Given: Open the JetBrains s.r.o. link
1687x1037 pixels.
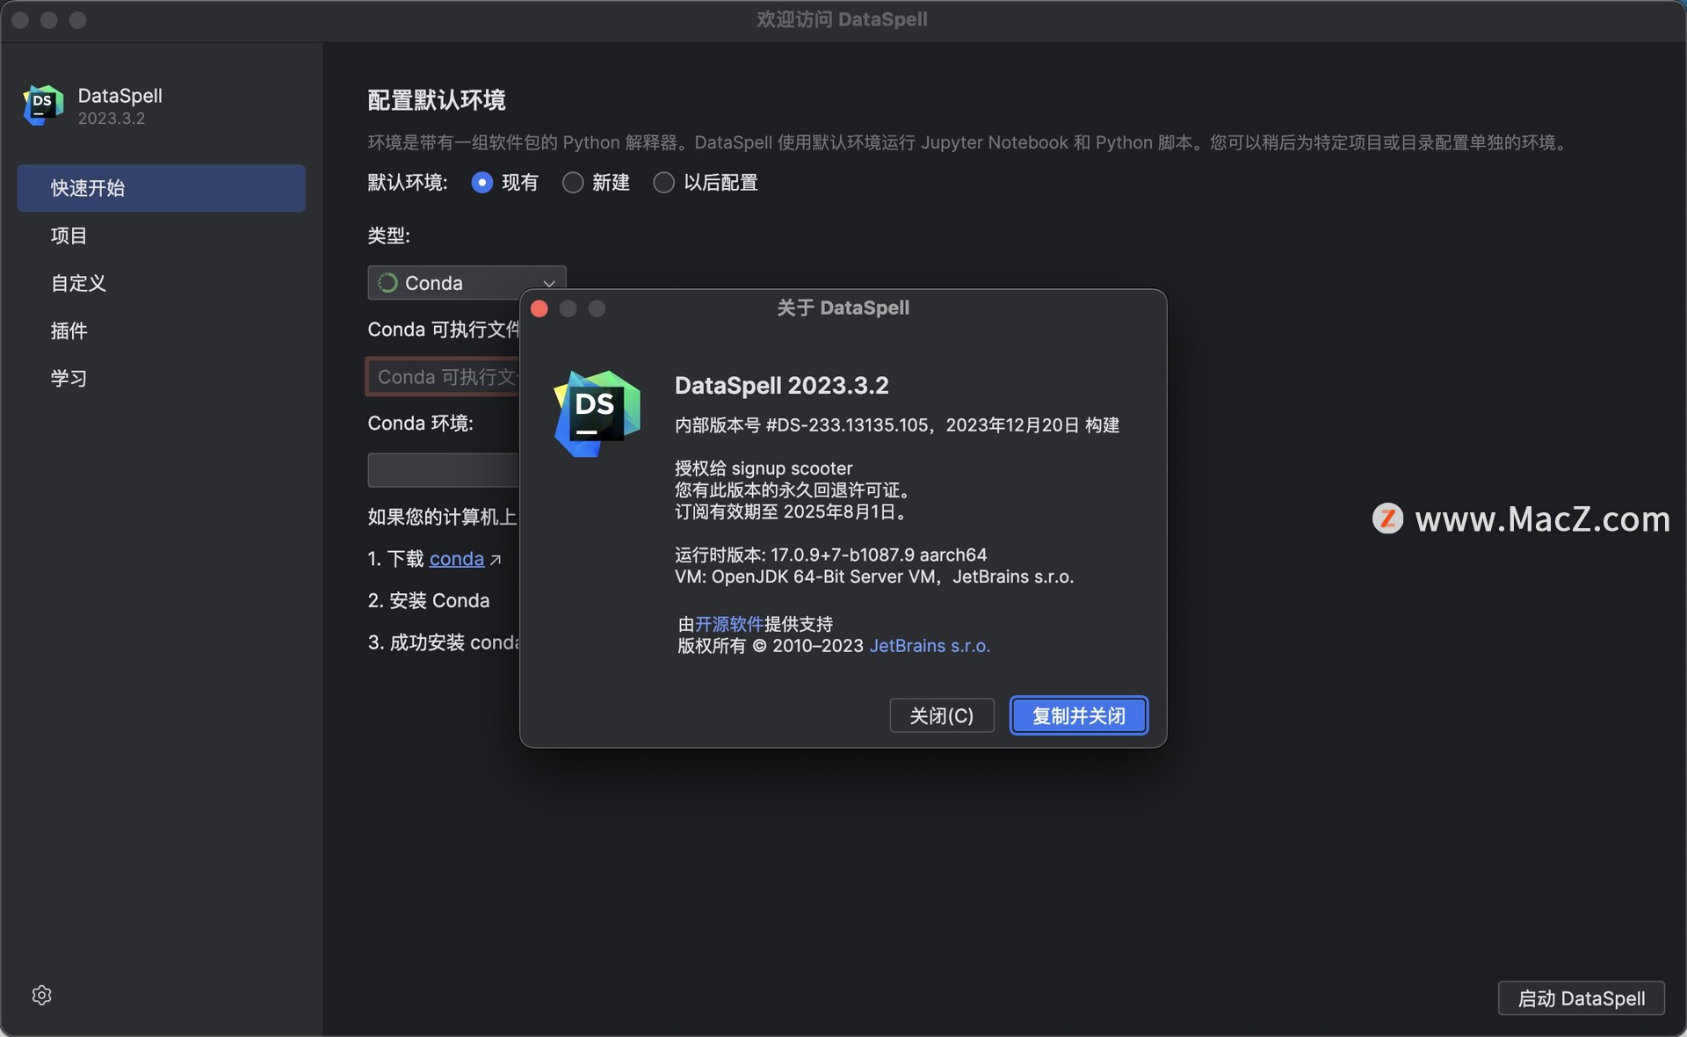Looking at the screenshot, I should [930, 646].
